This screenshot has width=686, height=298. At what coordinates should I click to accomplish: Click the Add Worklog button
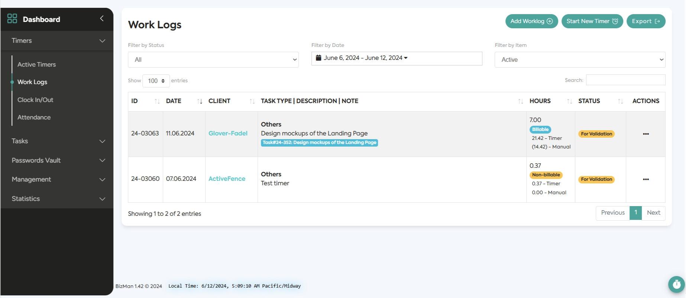532,21
